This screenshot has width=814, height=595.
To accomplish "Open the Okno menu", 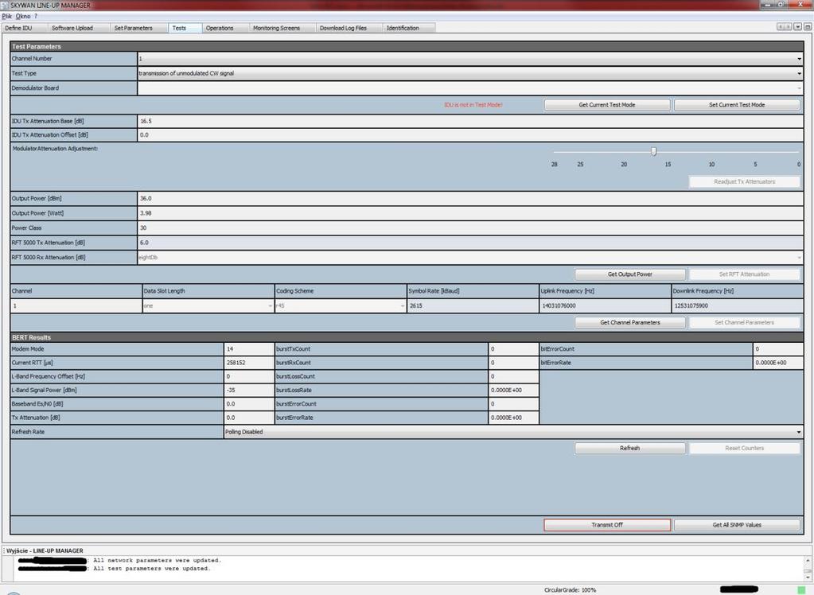I will pyautogui.click(x=23, y=16).
